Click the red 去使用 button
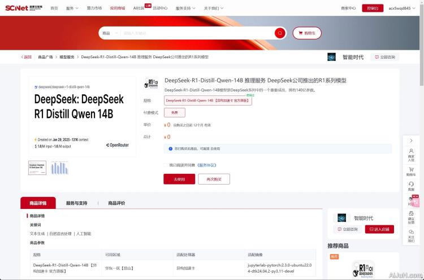The width and height of the screenshot is (424, 280). pyautogui.click(x=179, y=179)
